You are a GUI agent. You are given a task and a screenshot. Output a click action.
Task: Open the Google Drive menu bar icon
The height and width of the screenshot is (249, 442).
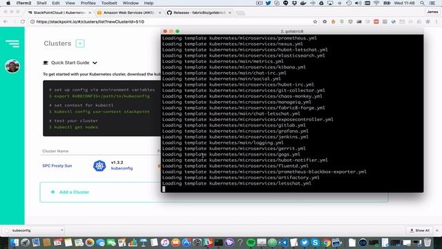[321, 3]
